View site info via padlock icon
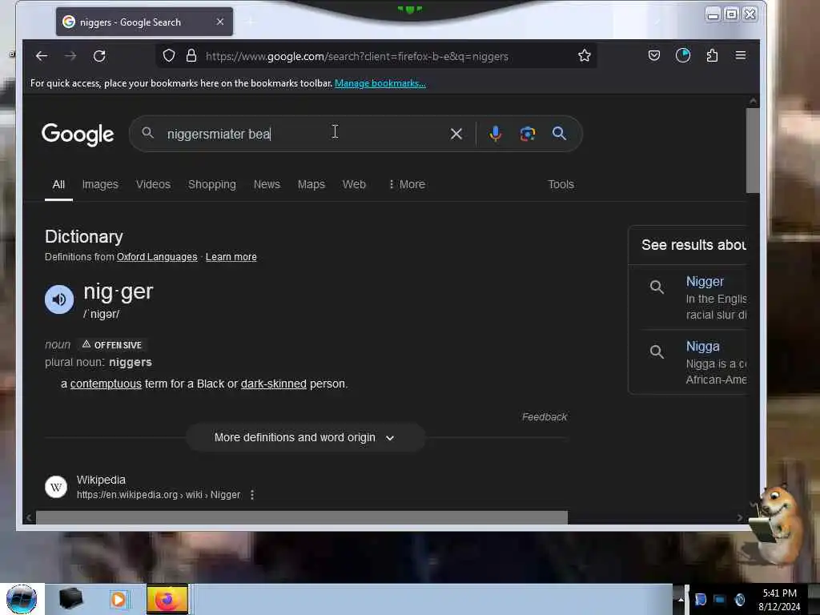 (191, 56)
